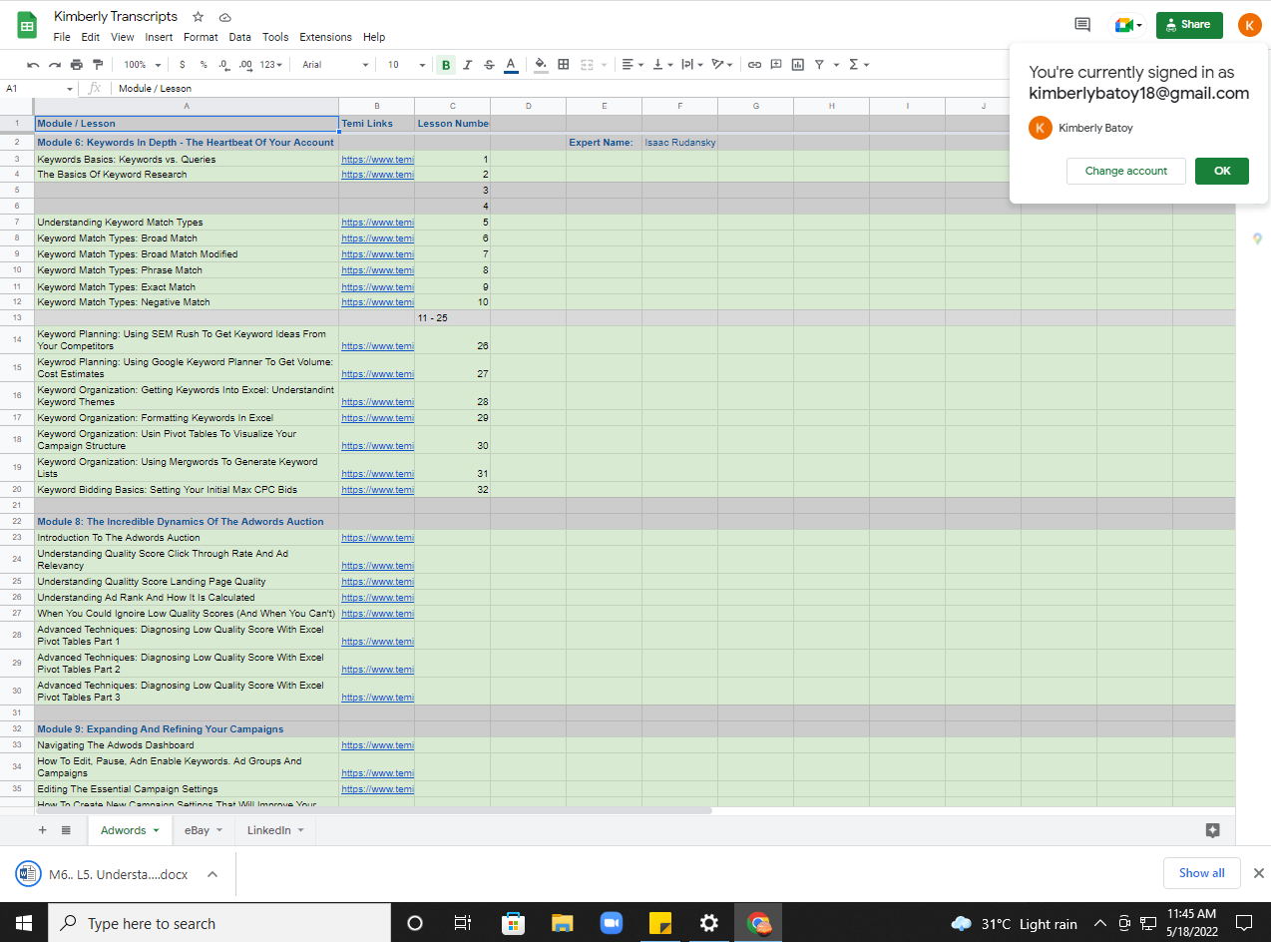Open the text color picker
The height and width of the screenshot is (942, 1271).
[511, 65]
